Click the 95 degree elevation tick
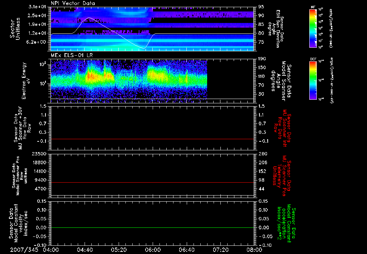 [x=261, y=7]
